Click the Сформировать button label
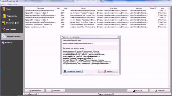The image size is (172, 96). pos(36,91)
